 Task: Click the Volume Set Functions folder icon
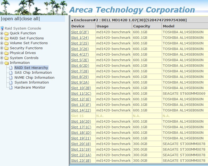[x=6, y=43]
